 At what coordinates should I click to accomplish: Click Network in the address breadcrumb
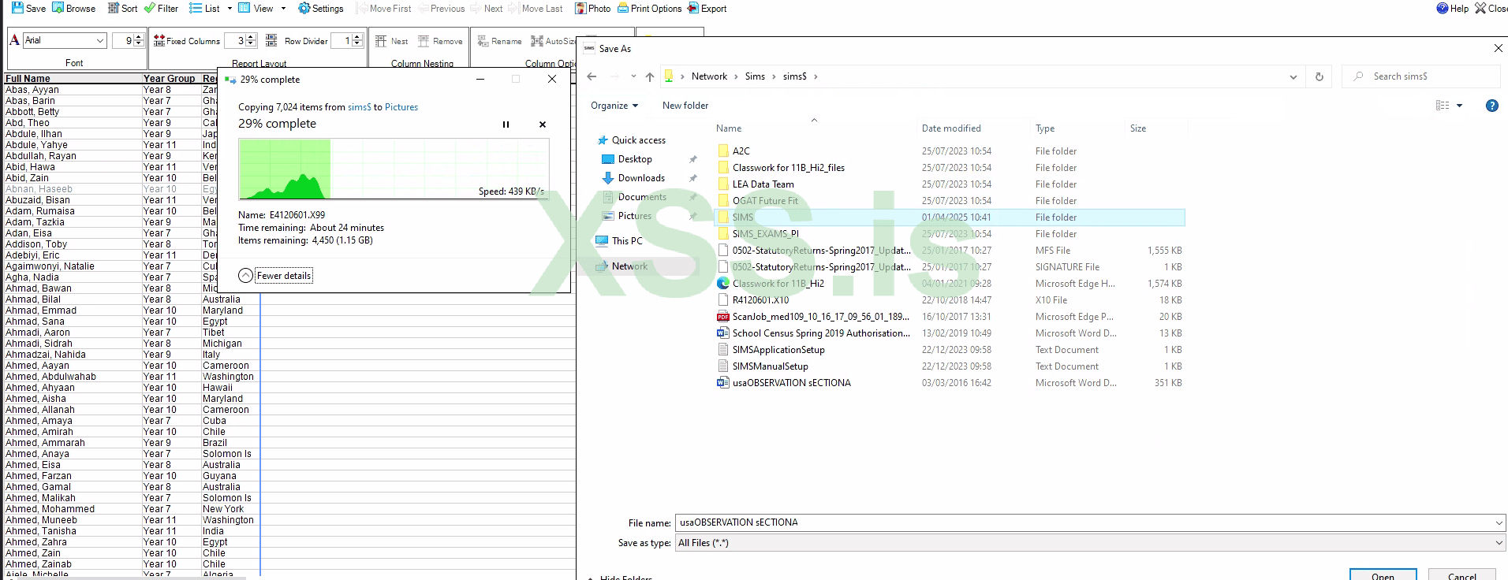pyautogui.click(x=709, y=76)
